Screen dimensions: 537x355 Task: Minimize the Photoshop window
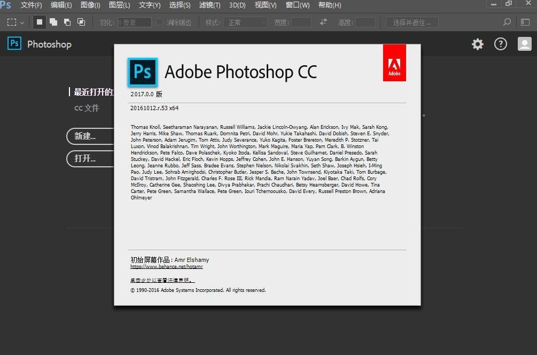(x=494, y=4)
